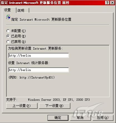Switch to the 设置 tab
The height and width of the screenshot is (123, 116).
click(x=8, y=10)
